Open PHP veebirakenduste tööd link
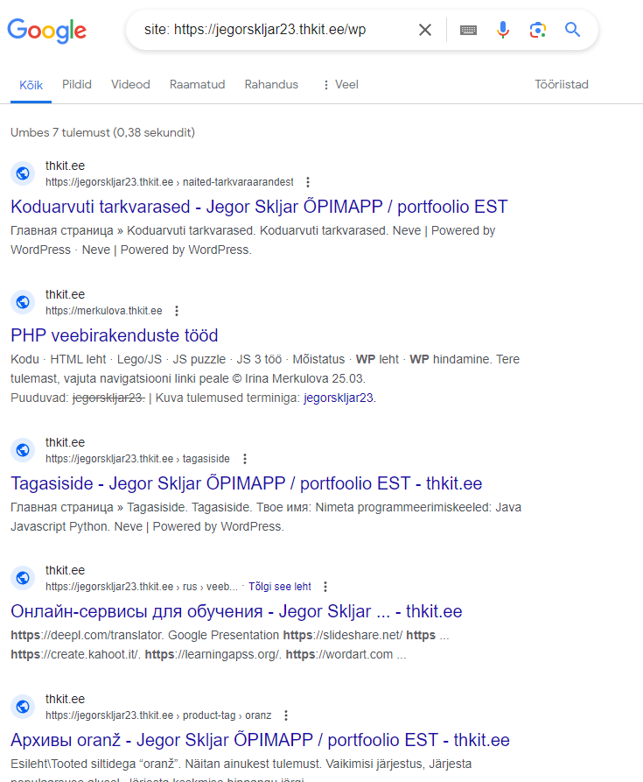643x782 pixels. point(114,335)
